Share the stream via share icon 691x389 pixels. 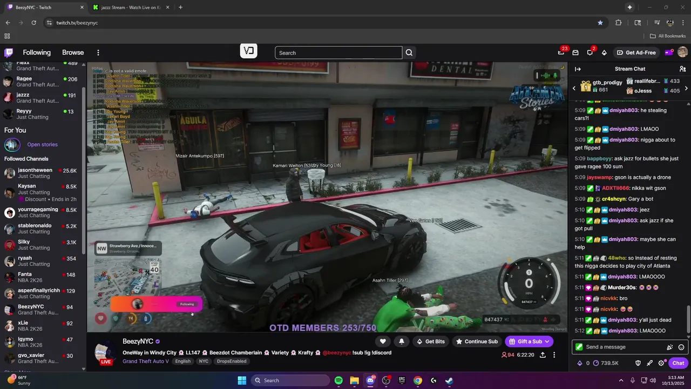pyautogui.click(x=543, y=355)
